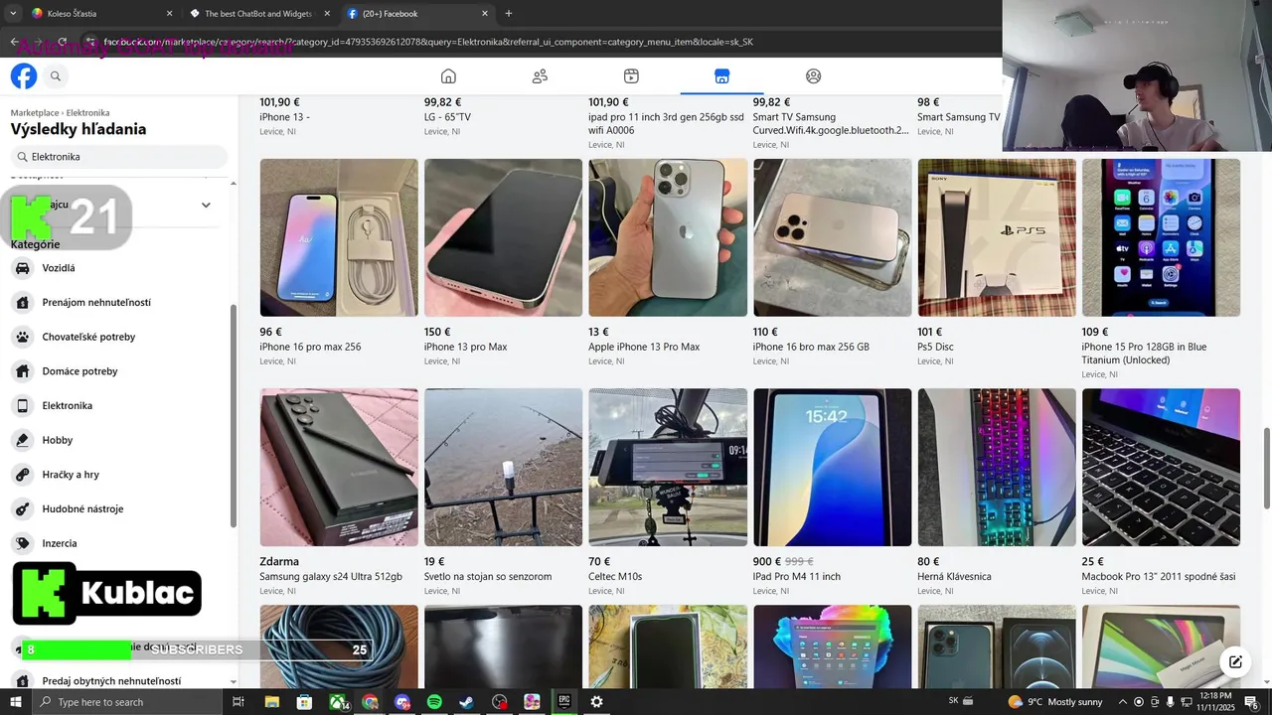1272x715 pixels.
Task: Click the Domáce potreby home icon
Action: 22,371
